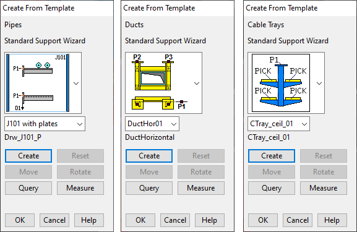Confirm the Pipes dialog with OK
Viewport: 357px width, 232px height.
[20, 220]
